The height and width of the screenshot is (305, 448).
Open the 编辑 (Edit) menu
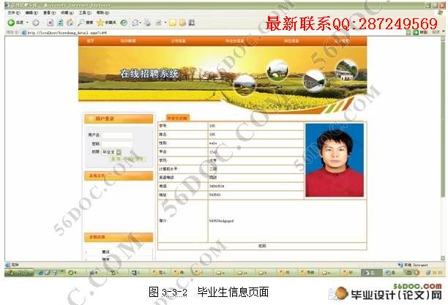pyautogui.click(x=31, y=13)
